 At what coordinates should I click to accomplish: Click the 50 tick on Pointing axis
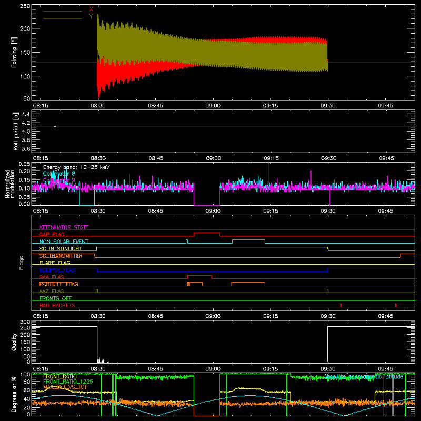(27, 98)
